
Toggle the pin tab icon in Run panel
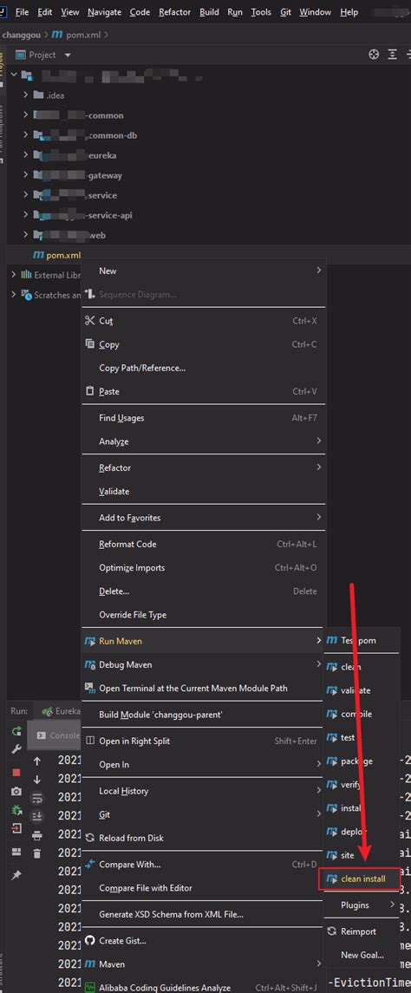(16, 875)
